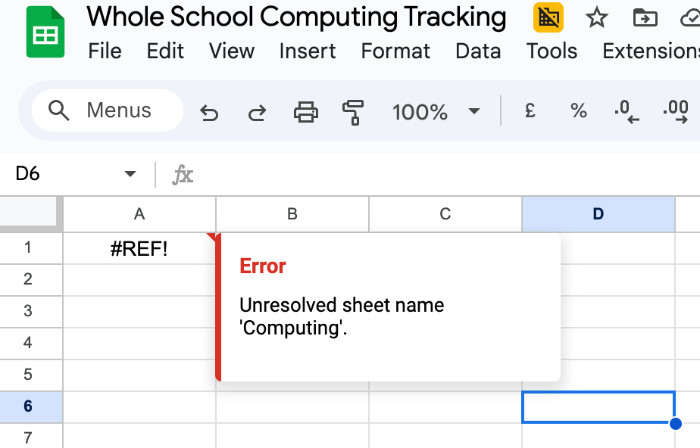Select cell A1 showing #REF!
Viewport: 700px width, 448px height.
tap(139, 248)
